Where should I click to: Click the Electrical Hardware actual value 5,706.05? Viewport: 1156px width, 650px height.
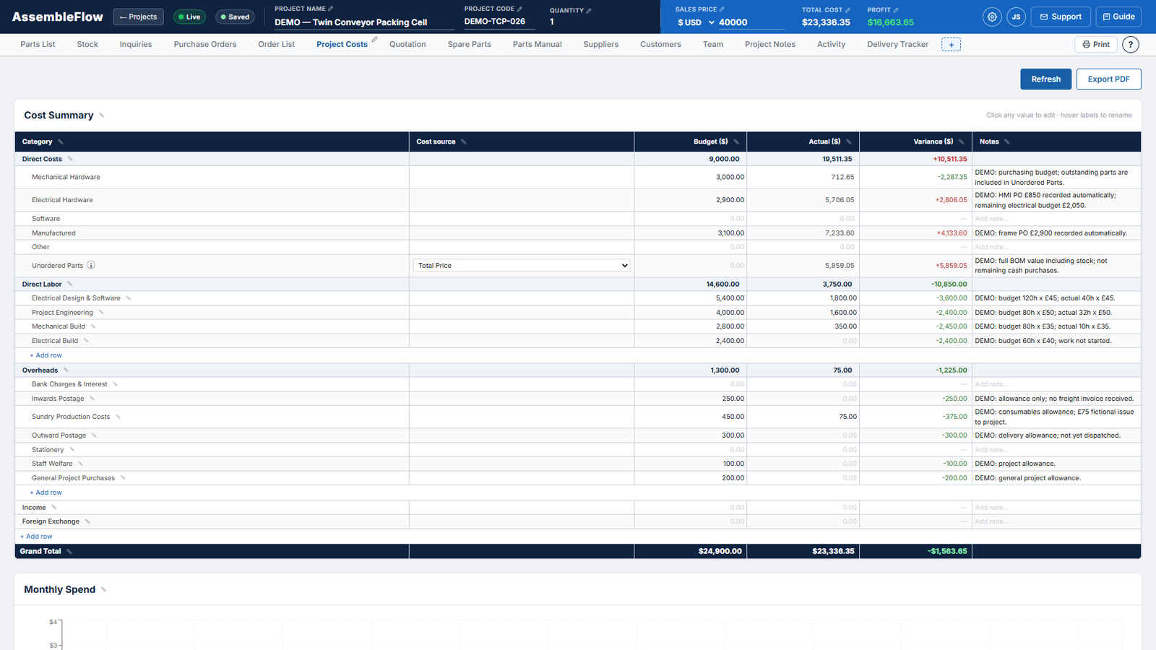tap(803, 200)
